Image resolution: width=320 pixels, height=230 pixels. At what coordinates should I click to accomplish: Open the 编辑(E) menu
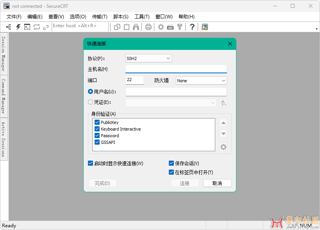pyautogui.click(x=35, y=17)
